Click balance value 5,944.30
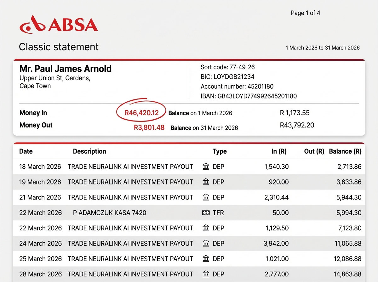378x282 pixels. pos(349,197)
